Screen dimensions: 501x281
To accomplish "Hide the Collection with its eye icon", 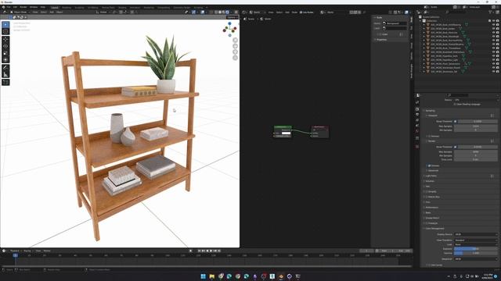I will click(493, 21).
